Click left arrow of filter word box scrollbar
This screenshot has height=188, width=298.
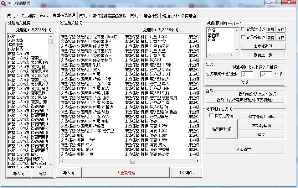click(209, 55)
